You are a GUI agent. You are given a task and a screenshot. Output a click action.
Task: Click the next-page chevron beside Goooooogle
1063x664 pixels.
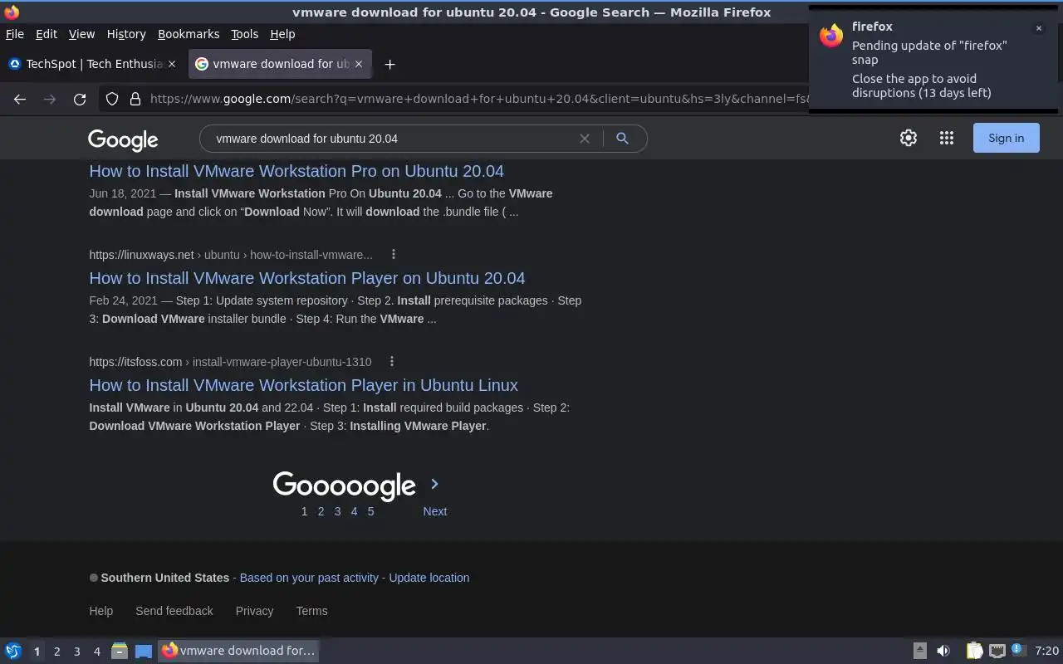(434, 484)
